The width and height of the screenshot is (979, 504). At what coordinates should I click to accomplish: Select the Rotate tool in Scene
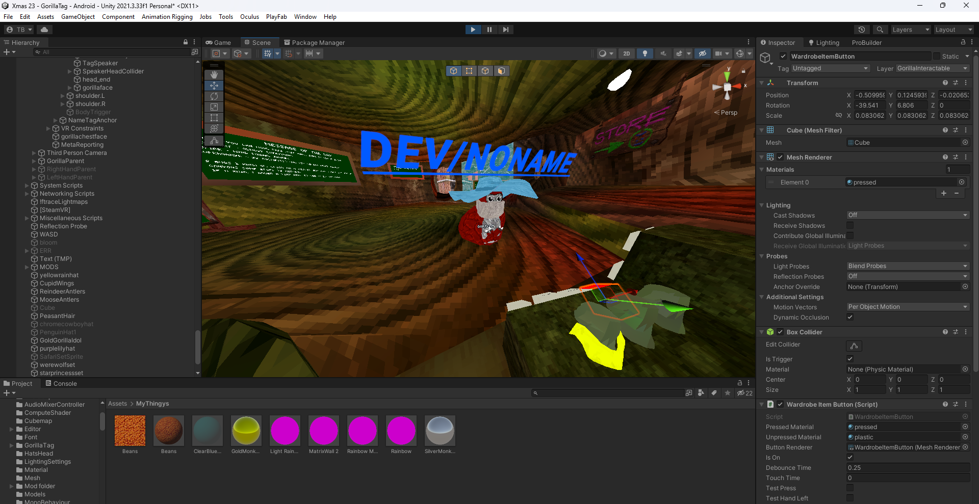[214, 96]
